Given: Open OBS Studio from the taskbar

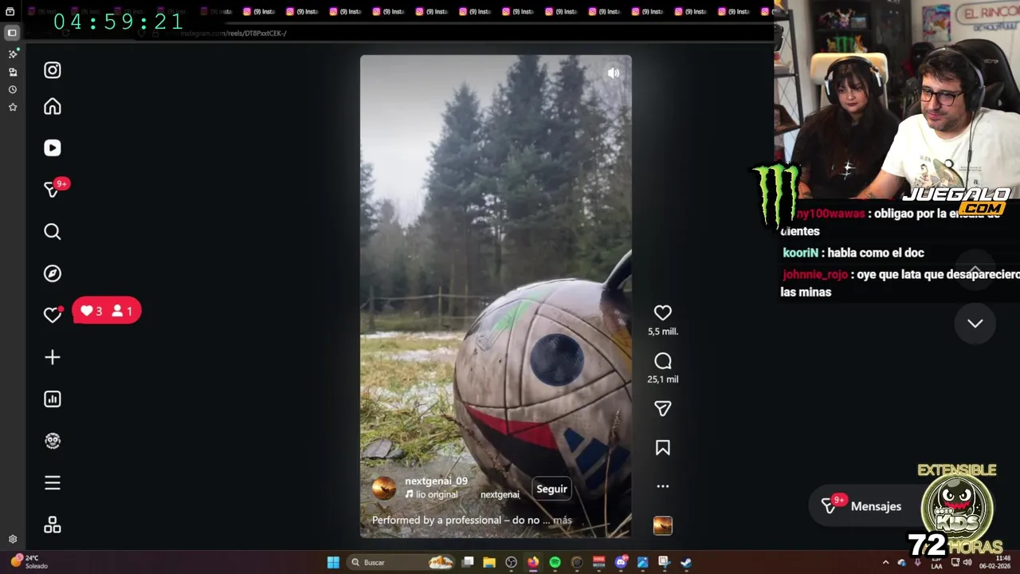Looking at the screenshot, I should [x=511, y=562].
